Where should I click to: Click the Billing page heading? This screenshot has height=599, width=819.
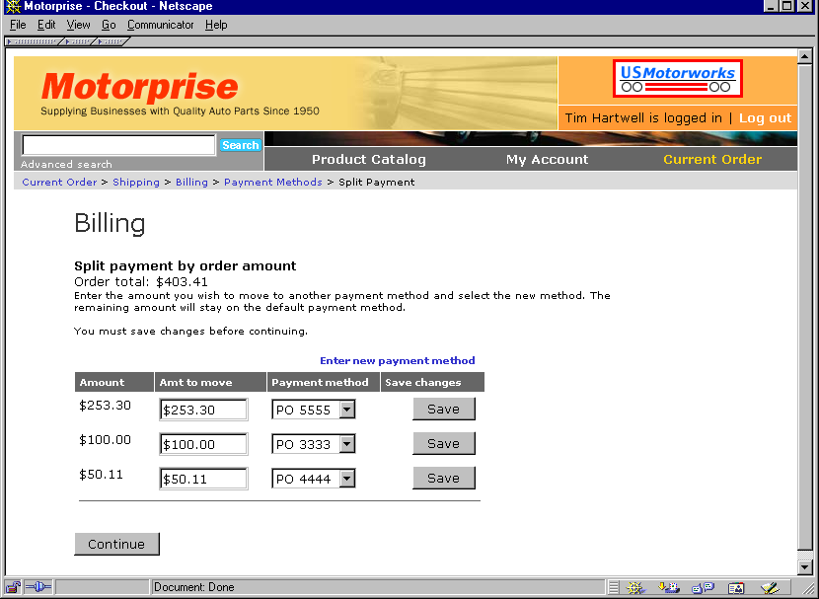110,224
